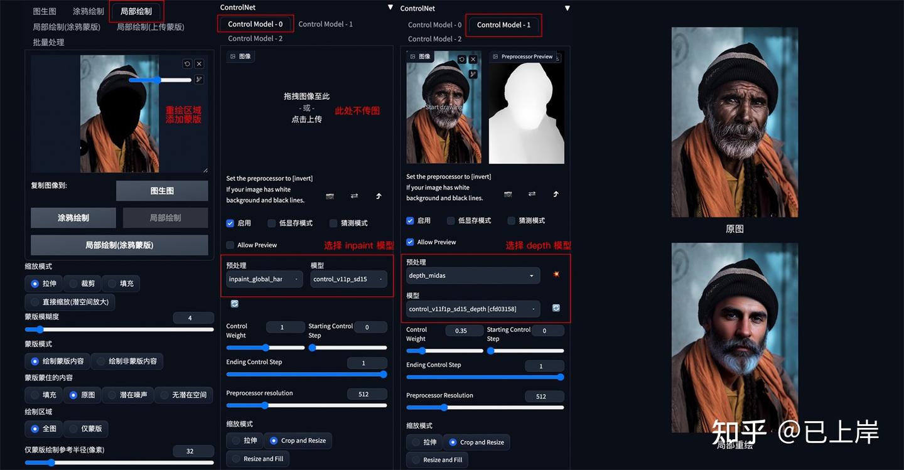904x470 pixels.
Task: Open brush tool on Control Model 1 image
Action: 473,74
